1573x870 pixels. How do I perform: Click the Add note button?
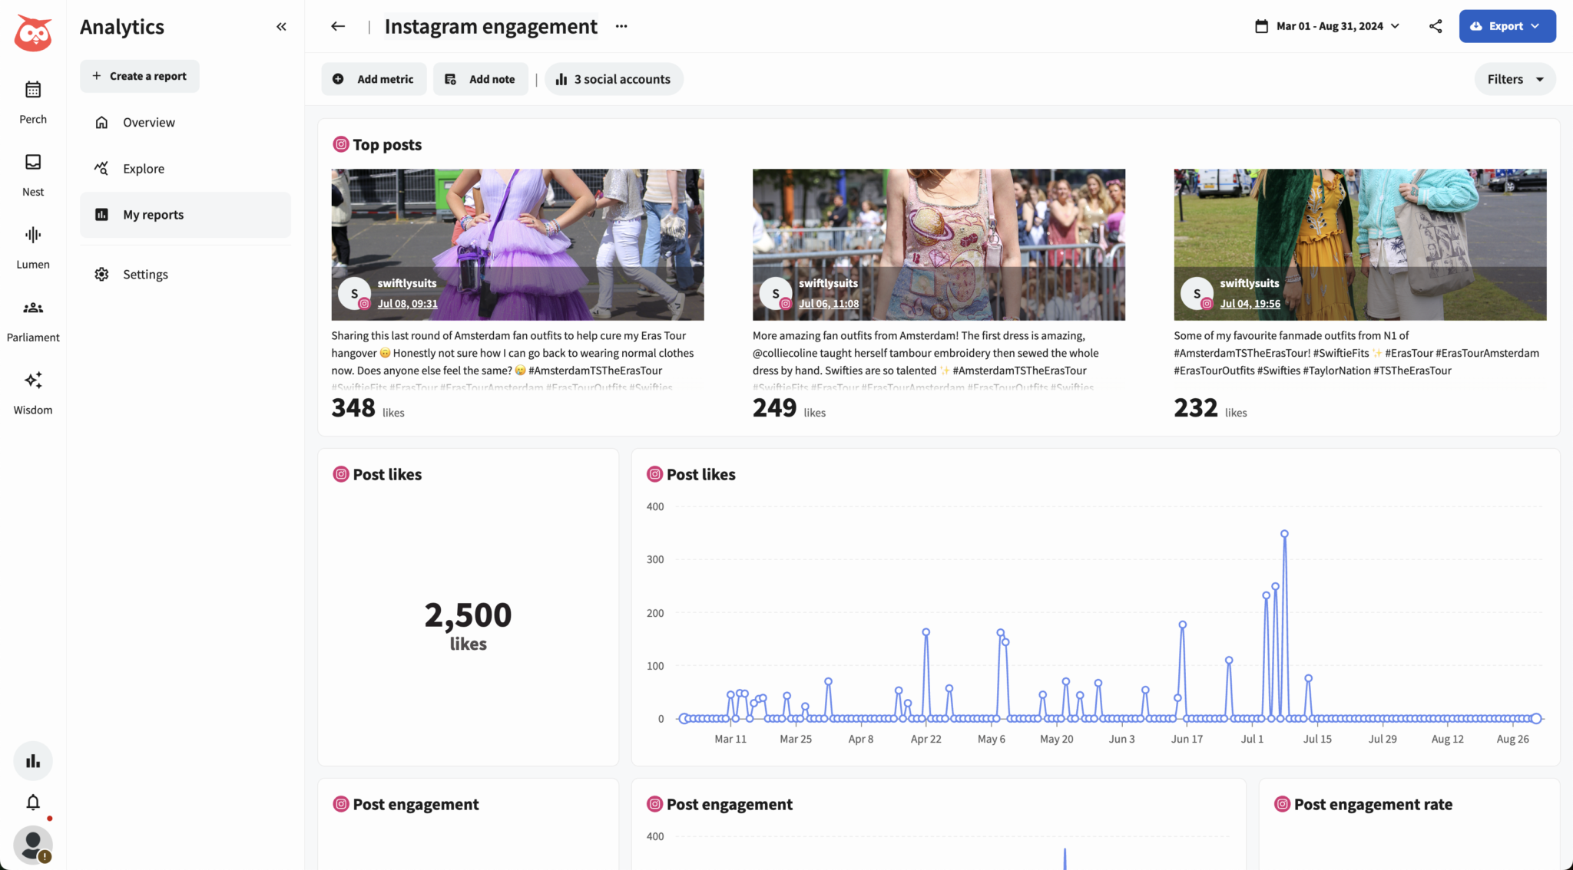click(x=481, y=79)
